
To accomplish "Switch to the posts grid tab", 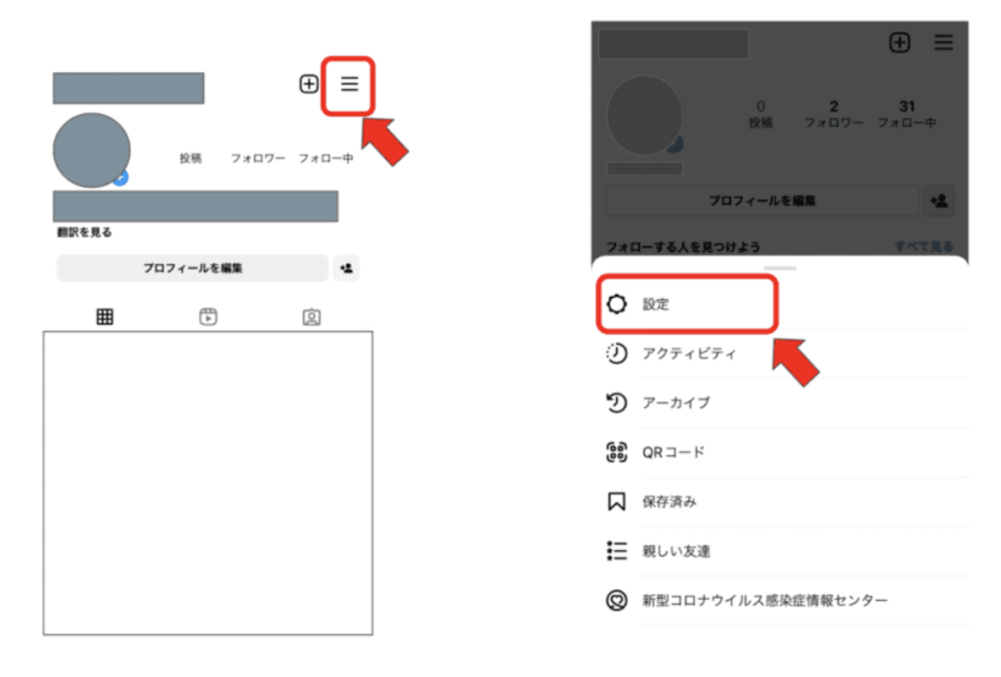I will [x=105, y=317].
